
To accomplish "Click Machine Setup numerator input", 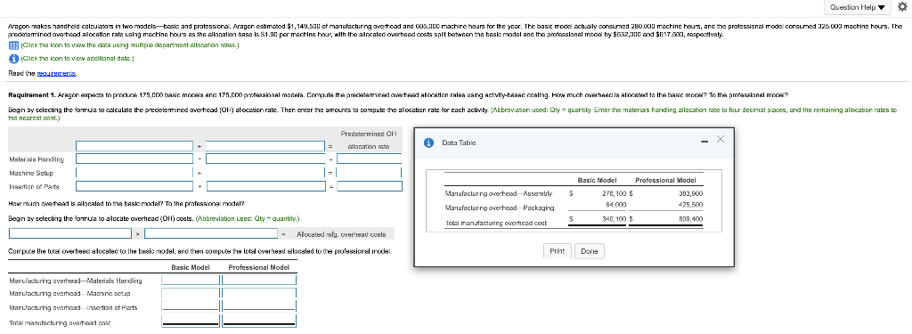I will [135, 172].
